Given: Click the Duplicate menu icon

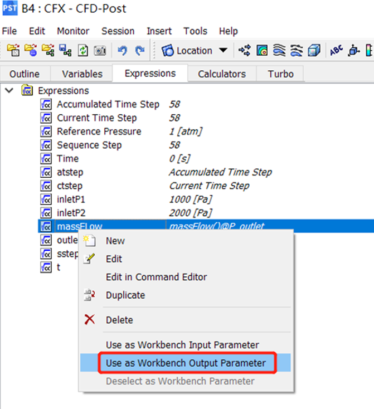Looking at the screenshot, I should tap(89, 295).
